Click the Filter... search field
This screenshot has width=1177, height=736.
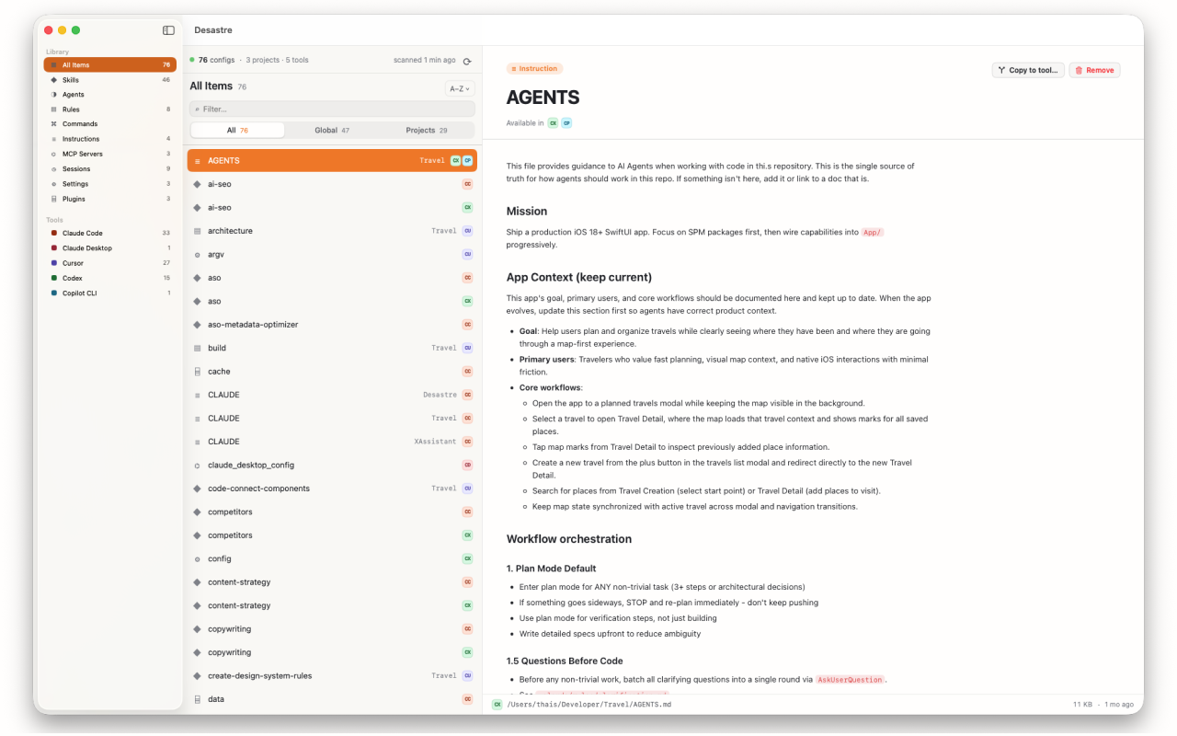coord(332,109)
